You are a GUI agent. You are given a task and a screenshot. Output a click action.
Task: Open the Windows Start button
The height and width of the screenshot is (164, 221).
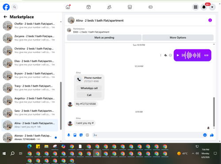(x=4, y=153)
